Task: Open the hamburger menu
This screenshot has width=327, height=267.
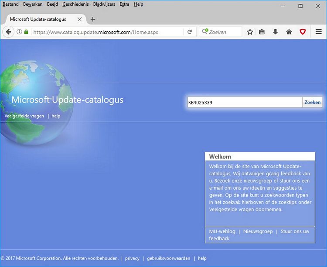Action: (x=318, y=32)
